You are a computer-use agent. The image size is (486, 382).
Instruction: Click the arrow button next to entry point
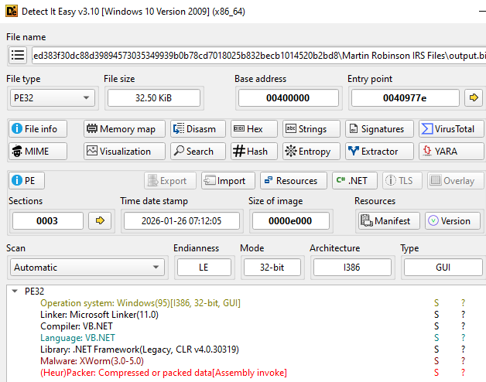coord(473,97)
